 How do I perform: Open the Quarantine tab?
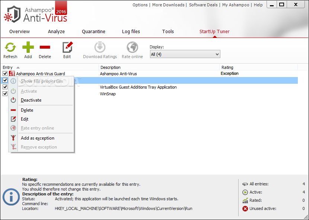click(93, 32)
